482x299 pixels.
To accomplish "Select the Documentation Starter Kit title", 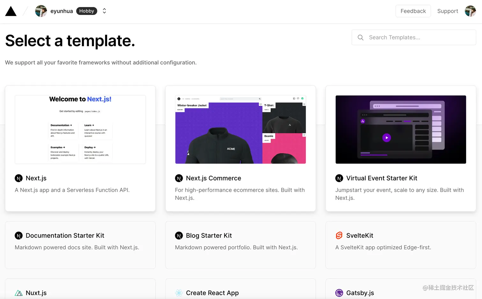I will click(65, 236).
